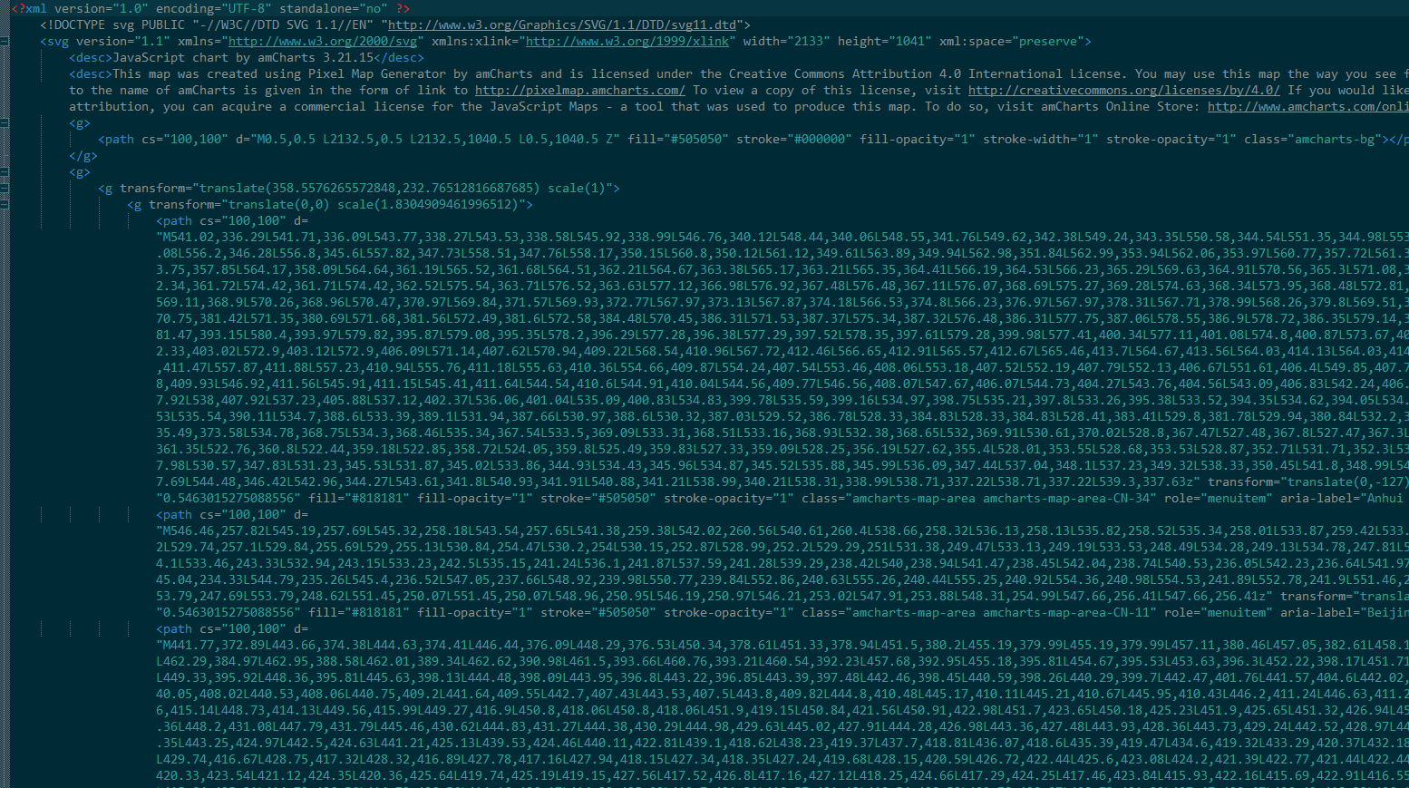Click the <!DOCTYPE svg PUBLIC text
Image resolution: width=1409 pixels, height=788 pixels.
[x=112, y=24]
